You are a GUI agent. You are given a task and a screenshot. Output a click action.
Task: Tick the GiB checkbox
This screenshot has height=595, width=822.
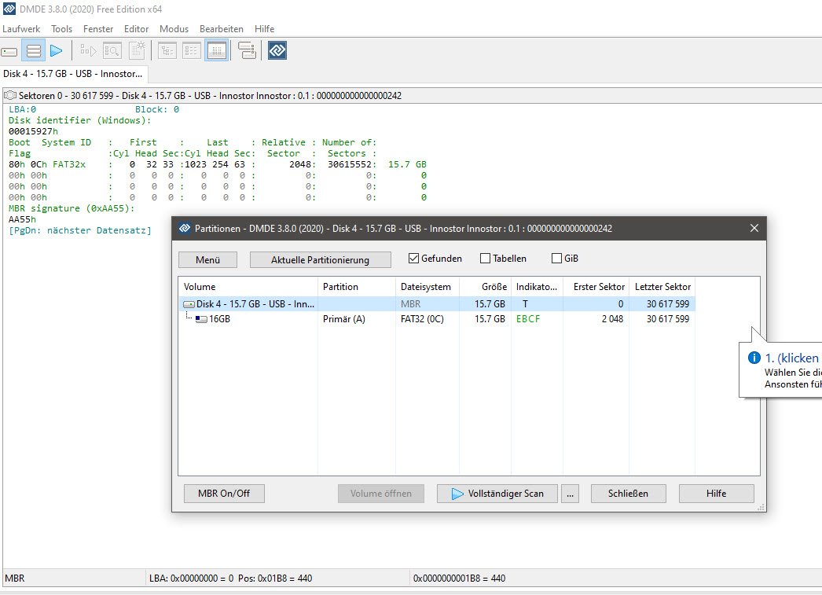tap(556, 259)
